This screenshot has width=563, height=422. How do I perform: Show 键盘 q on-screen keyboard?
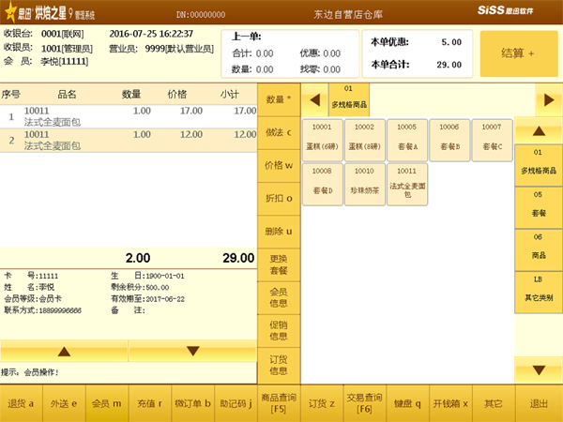pos(407,403)
